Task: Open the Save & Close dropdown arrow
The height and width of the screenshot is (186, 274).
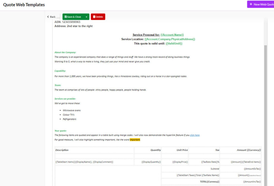Action: coord(86,16)
